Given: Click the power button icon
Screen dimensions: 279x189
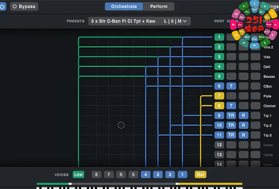Looking at the screenshot, I should [3, 7].
